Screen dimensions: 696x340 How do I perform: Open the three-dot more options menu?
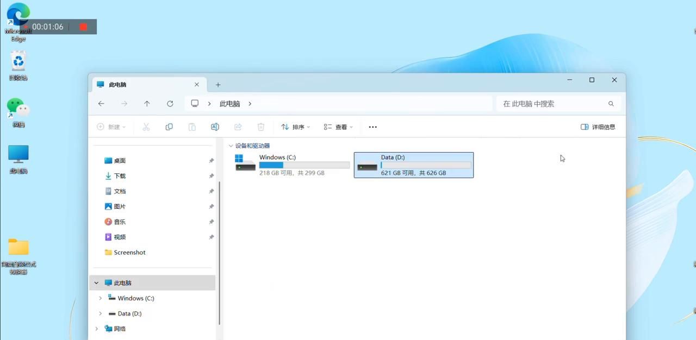[372, 127]
